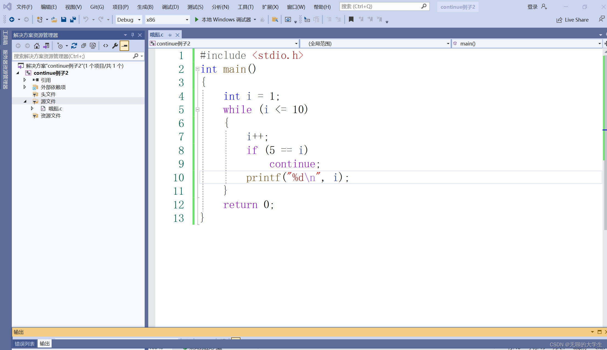Expand the 外部依赖项 tree node
This screenshot has height=350, width=607.
point(25,87)
